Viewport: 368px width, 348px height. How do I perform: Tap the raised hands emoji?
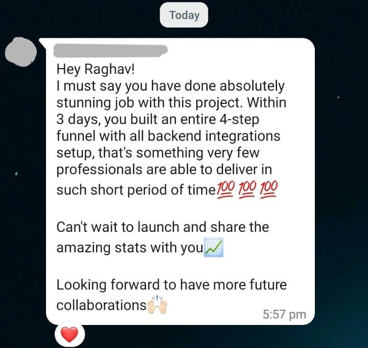click(157, 305)
